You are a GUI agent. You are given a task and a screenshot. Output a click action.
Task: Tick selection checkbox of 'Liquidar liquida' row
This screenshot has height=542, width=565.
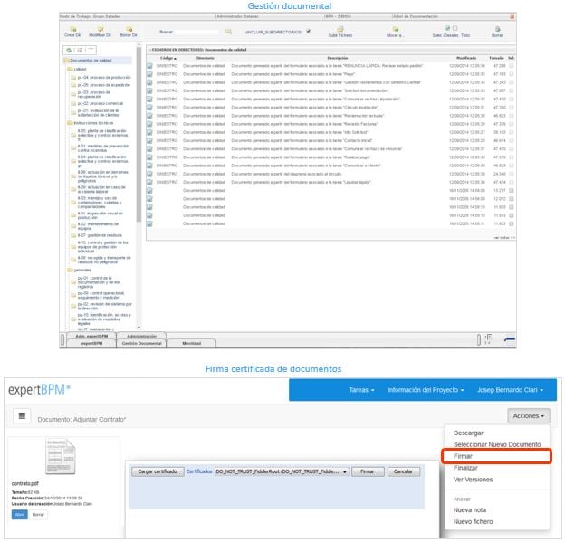tap(512, 182)
